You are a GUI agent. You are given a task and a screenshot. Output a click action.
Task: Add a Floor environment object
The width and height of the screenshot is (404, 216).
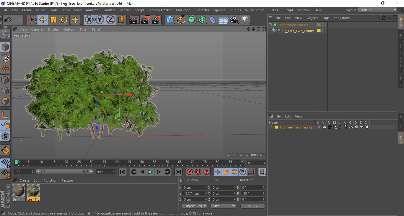[223, 20]
